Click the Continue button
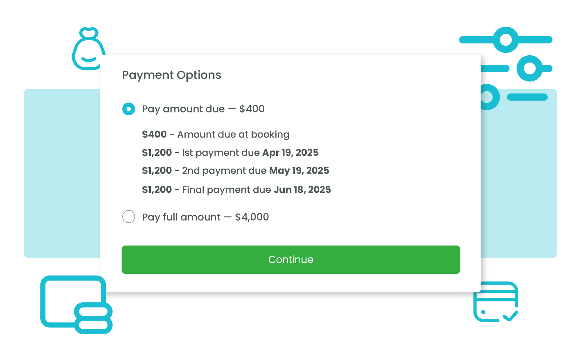Viewport: 581px width, 347px height. pos(291,259)
